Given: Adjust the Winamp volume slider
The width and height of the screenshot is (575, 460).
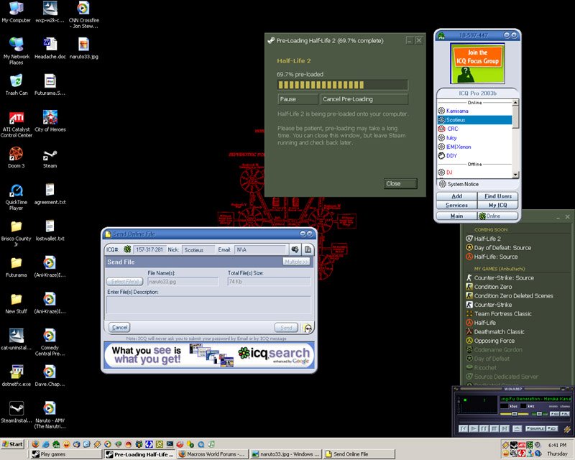Looking at the screenshot, I should pyautogui.click(x=515, y=414).
